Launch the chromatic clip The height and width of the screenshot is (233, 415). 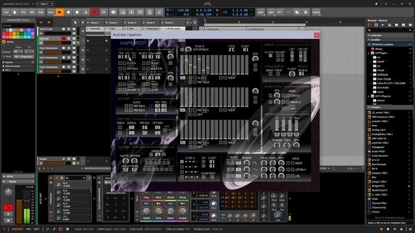[x=88, y=28]
